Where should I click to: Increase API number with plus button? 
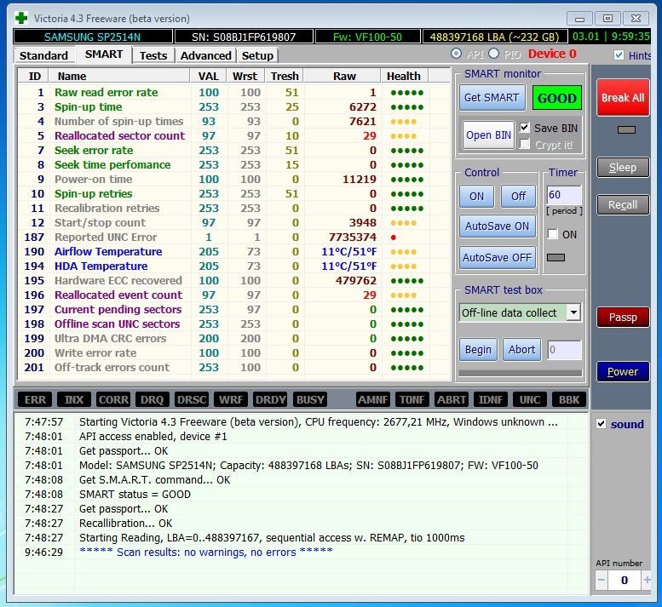tap(647, 580)
